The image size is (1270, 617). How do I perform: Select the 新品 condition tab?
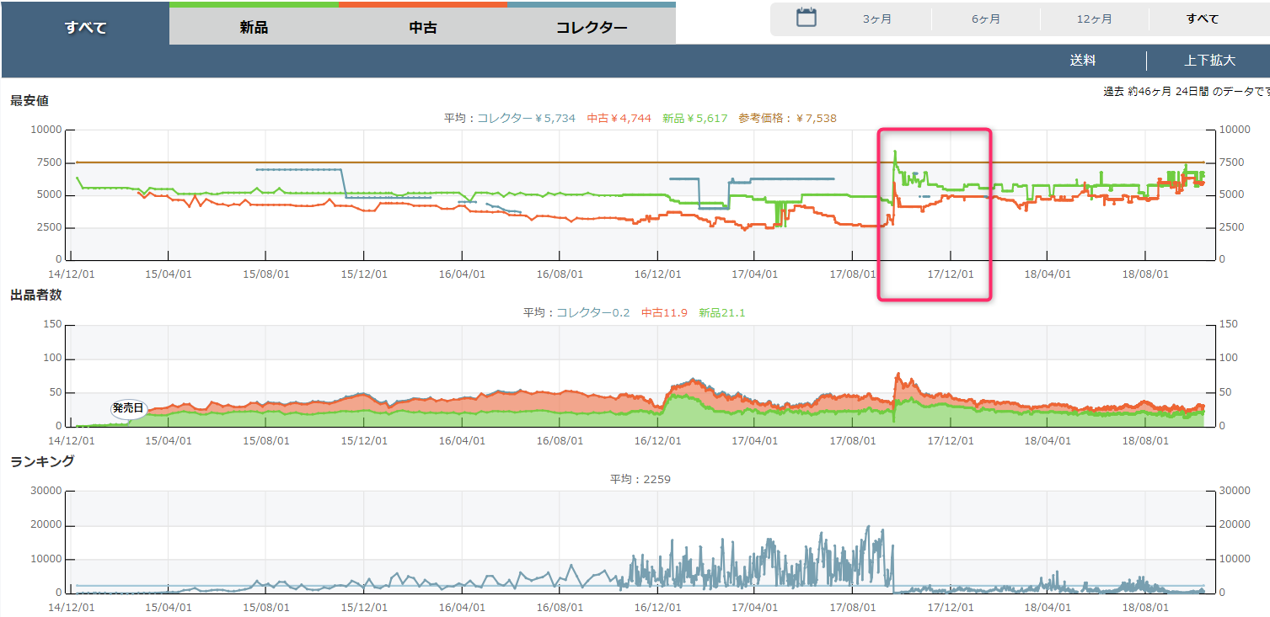(254, 27)
